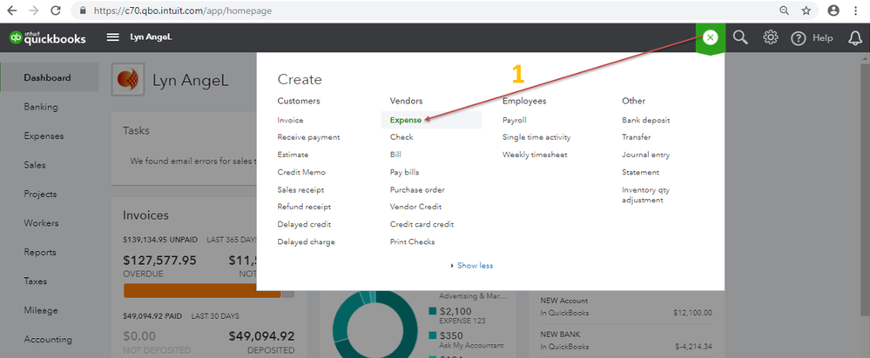
Task: Open the search magnifier in QuickBooks header
Action: 740,37
